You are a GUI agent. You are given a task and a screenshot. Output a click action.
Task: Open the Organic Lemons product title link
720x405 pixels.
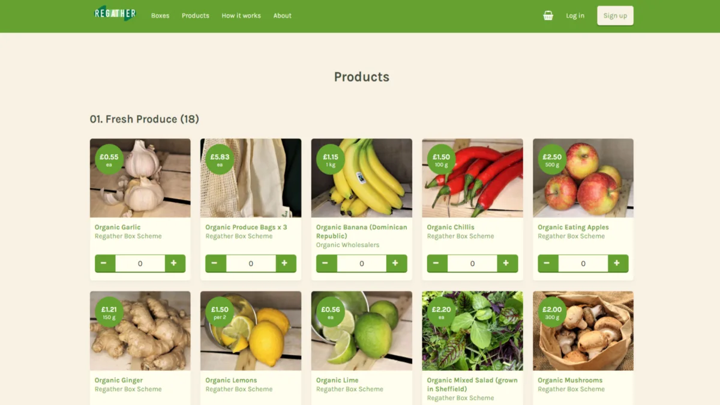(x=231, y=380)
